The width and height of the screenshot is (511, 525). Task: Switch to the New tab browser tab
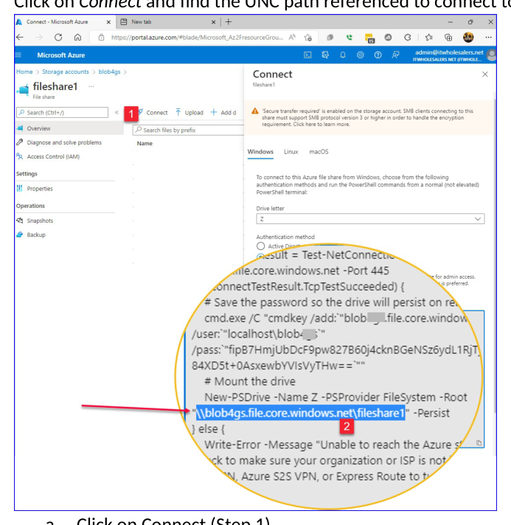(x=167, y=22)
